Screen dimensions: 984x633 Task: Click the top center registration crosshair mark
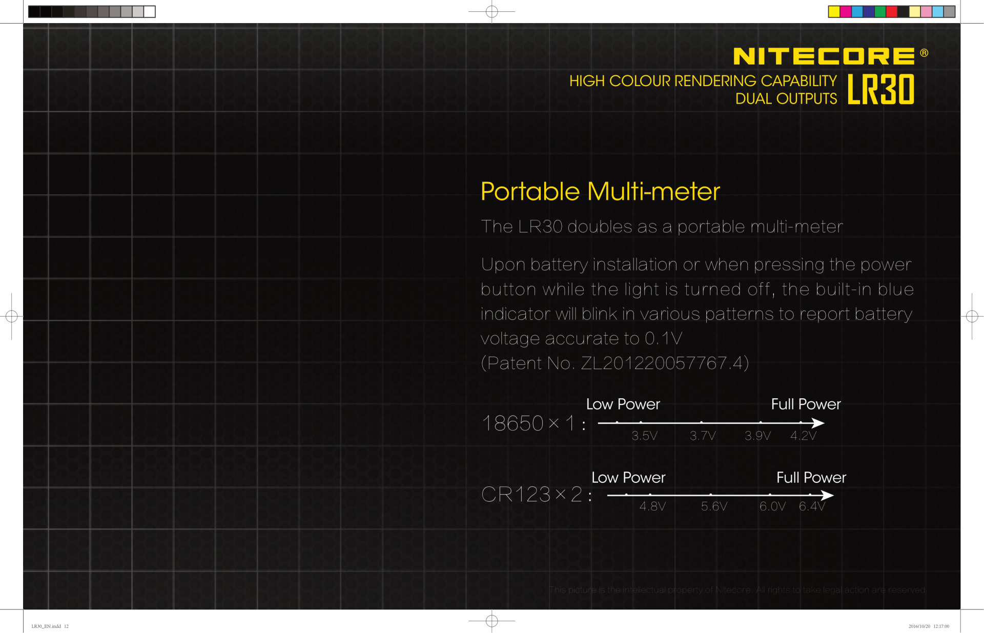click(491, 11)
